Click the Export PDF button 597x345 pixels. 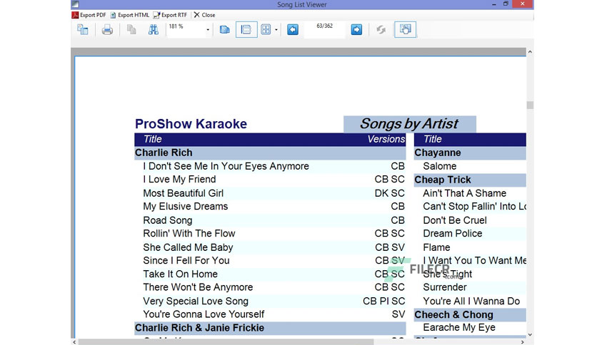click(89, 15)
